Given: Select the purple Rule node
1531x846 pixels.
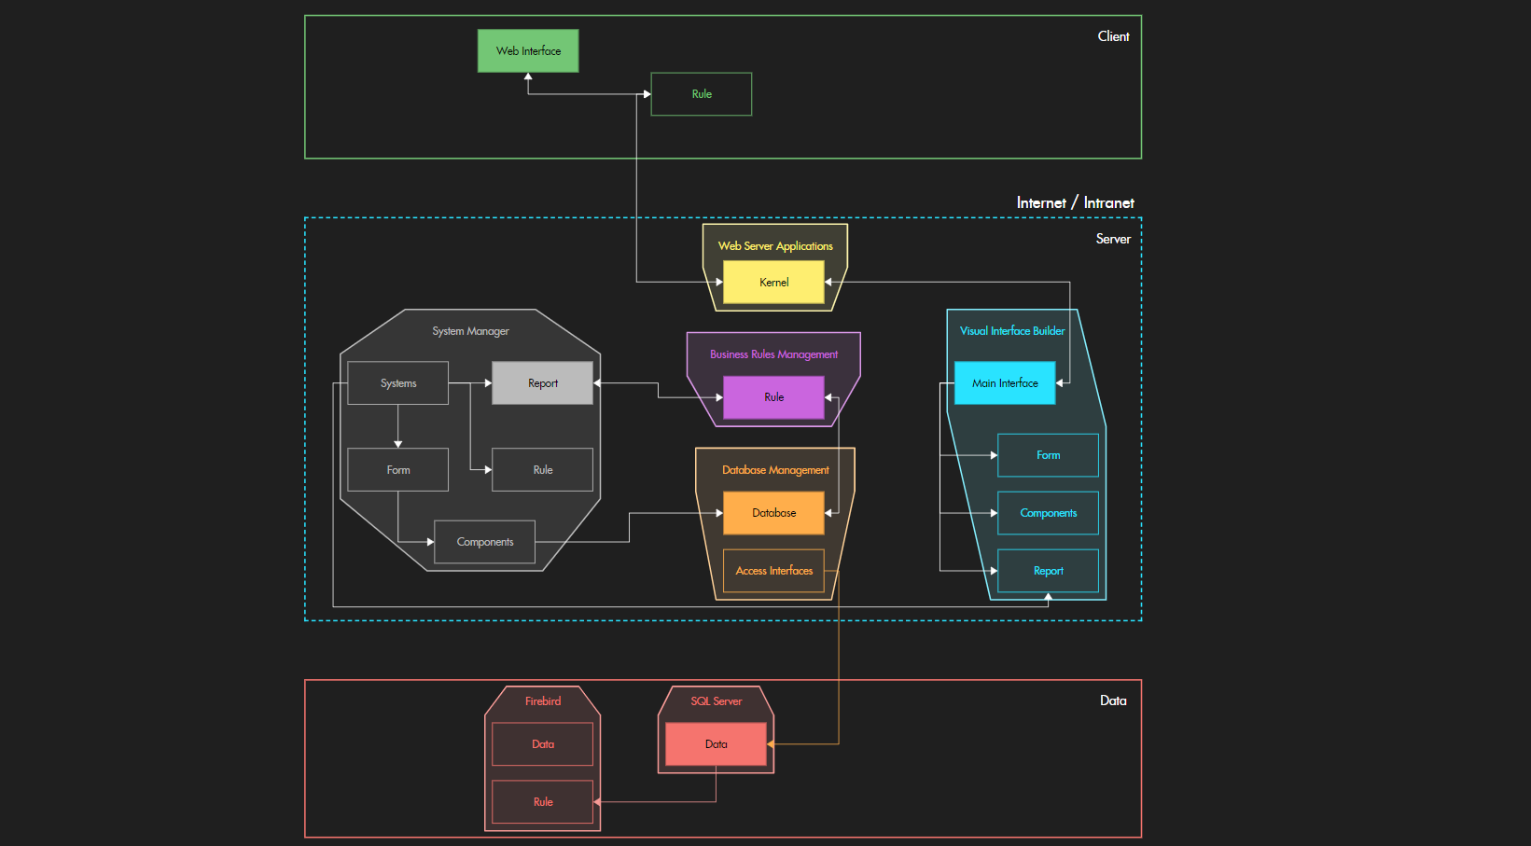Looking at the screenshot, I should pyautogui.click(x=772, y=396).
